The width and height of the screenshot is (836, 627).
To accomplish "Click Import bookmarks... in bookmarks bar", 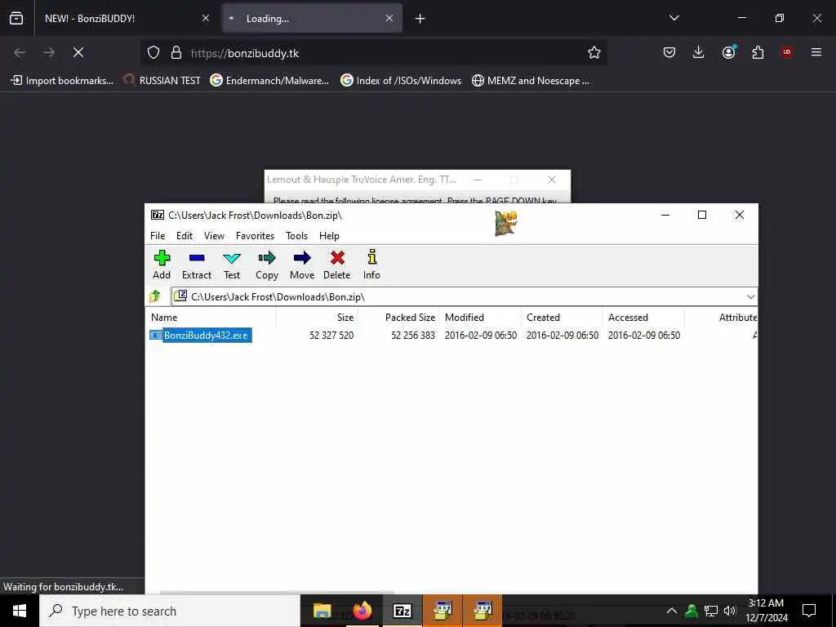I will pyautogui.click(x=62, y=81).
